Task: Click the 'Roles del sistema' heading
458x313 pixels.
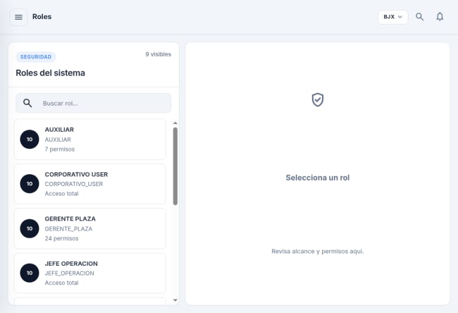Action: pos(50,73)
